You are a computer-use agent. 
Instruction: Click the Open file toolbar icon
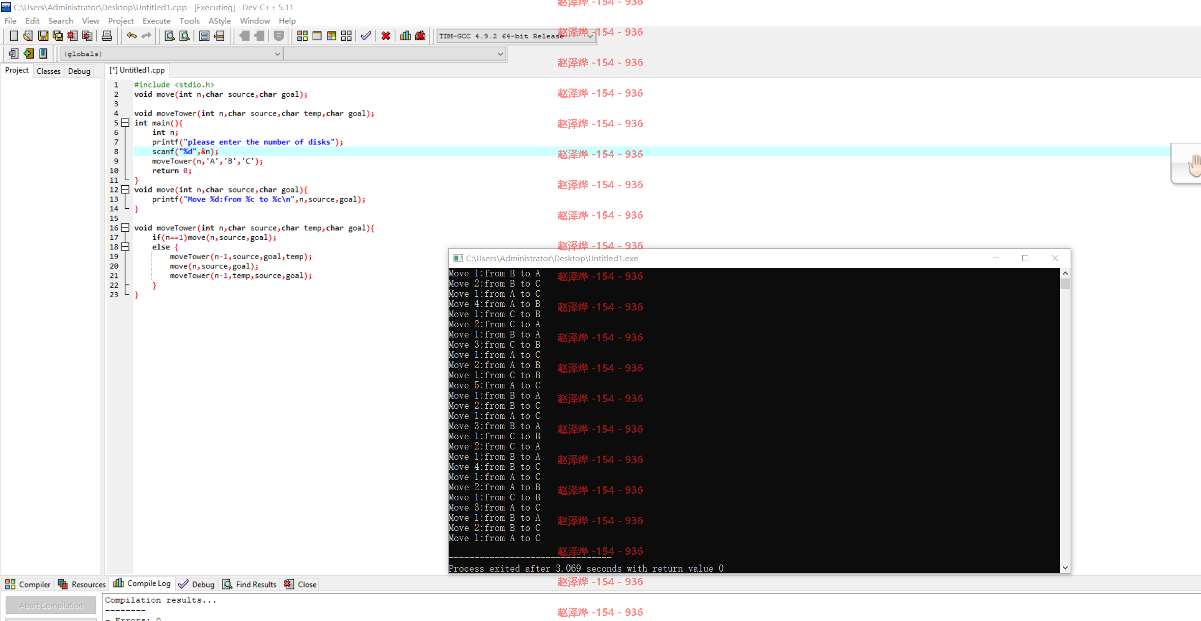(28, 36)
